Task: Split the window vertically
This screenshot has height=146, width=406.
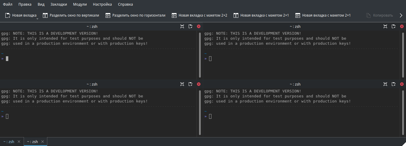Action: pos(71,15)
